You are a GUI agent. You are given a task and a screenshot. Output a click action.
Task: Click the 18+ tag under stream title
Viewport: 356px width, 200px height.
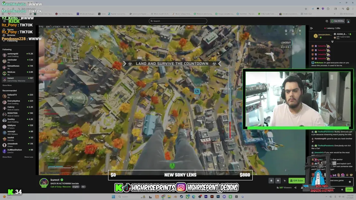(x=83, y=187)
